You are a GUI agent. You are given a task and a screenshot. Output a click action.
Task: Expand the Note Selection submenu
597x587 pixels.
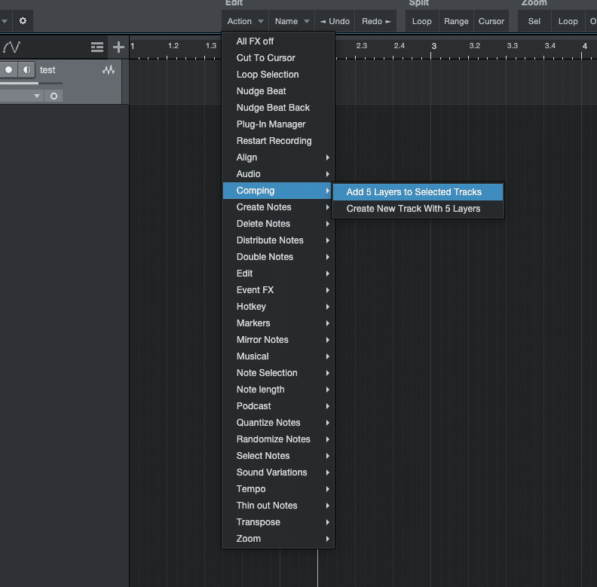[x=278, y=373]
